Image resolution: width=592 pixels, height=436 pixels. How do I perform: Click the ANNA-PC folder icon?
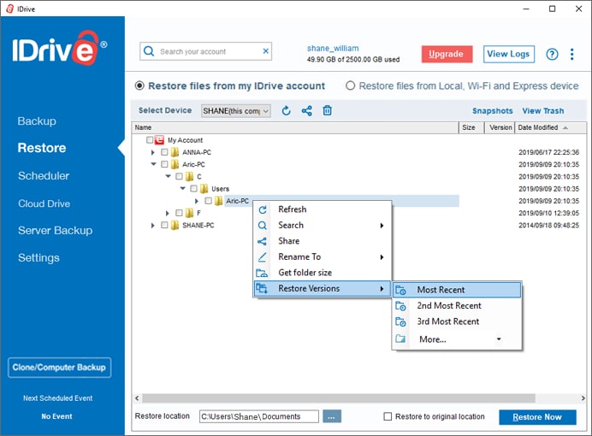[x=175, y=152]
